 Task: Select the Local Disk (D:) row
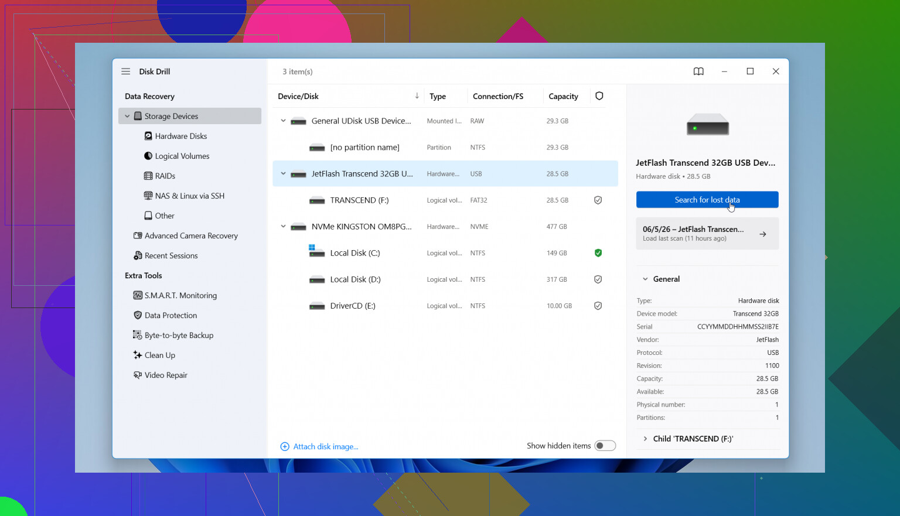coord(445,279)
